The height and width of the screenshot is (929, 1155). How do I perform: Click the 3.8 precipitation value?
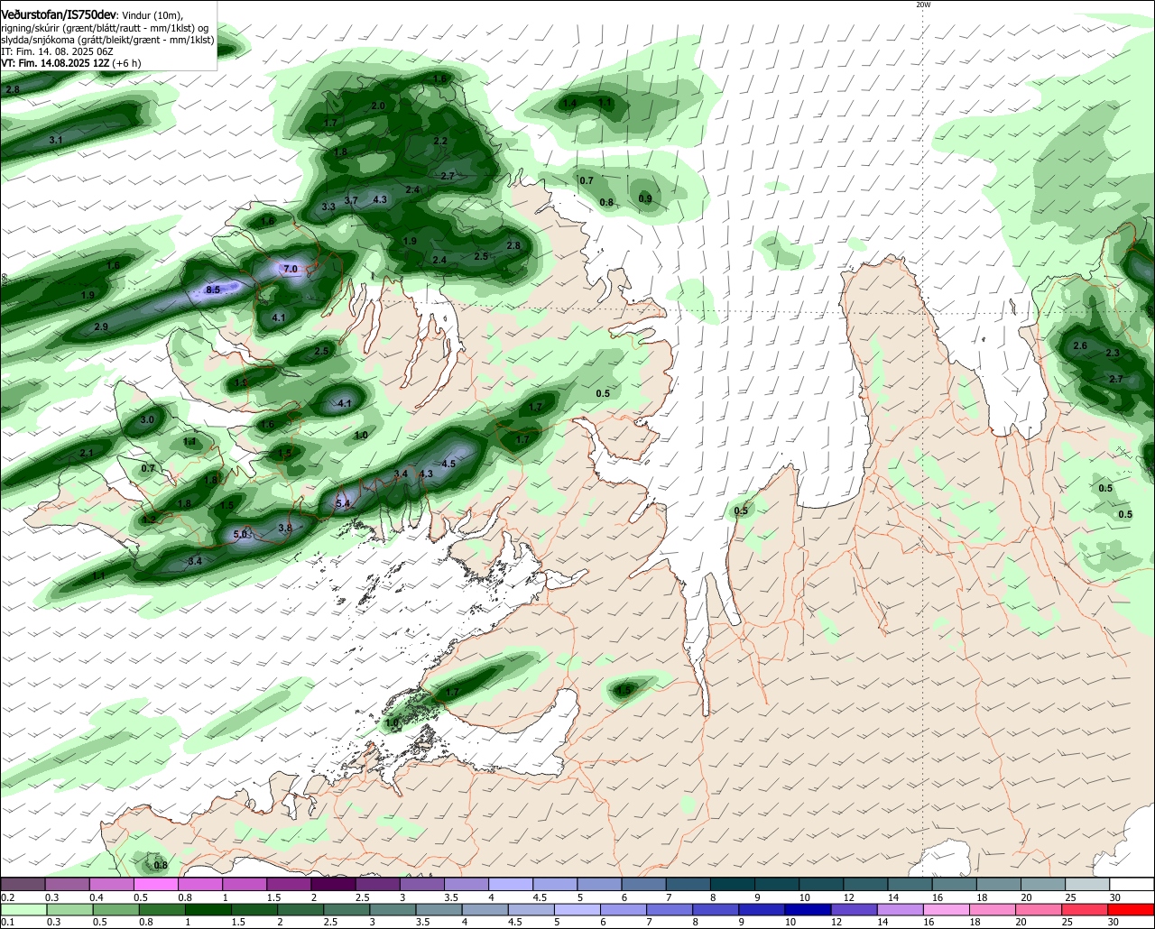[x=285, y=528]
